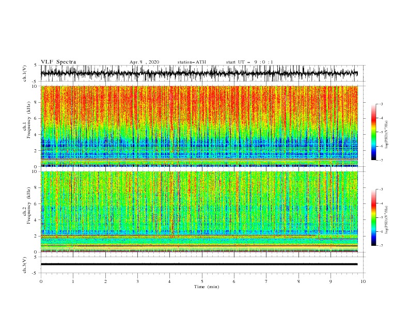Click the ch.2 spectrogram color bar
409x316 pixels.
coord(373,217)
